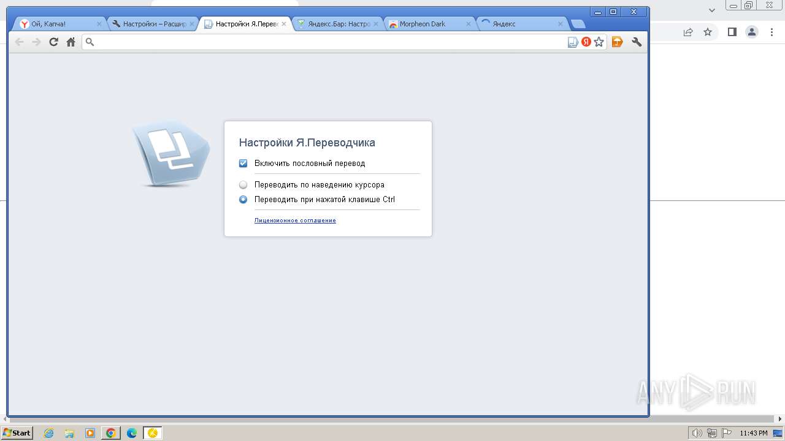This screenshot has width=785, height=441.
Task: Open Action Center flag in tray
Action: coord(726,433)
